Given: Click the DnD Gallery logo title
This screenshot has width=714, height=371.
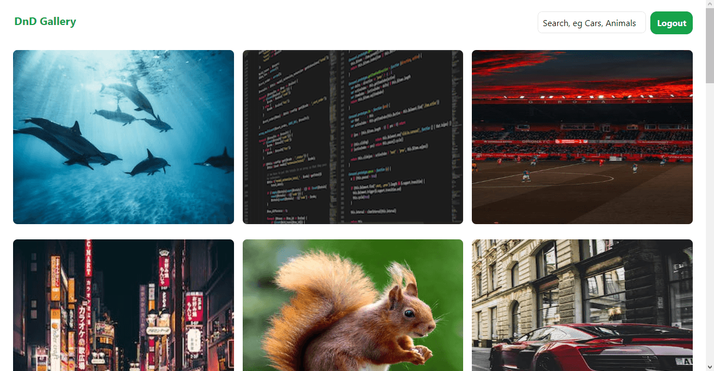Looking at the screenshot, I should click(x=45, y=22).
